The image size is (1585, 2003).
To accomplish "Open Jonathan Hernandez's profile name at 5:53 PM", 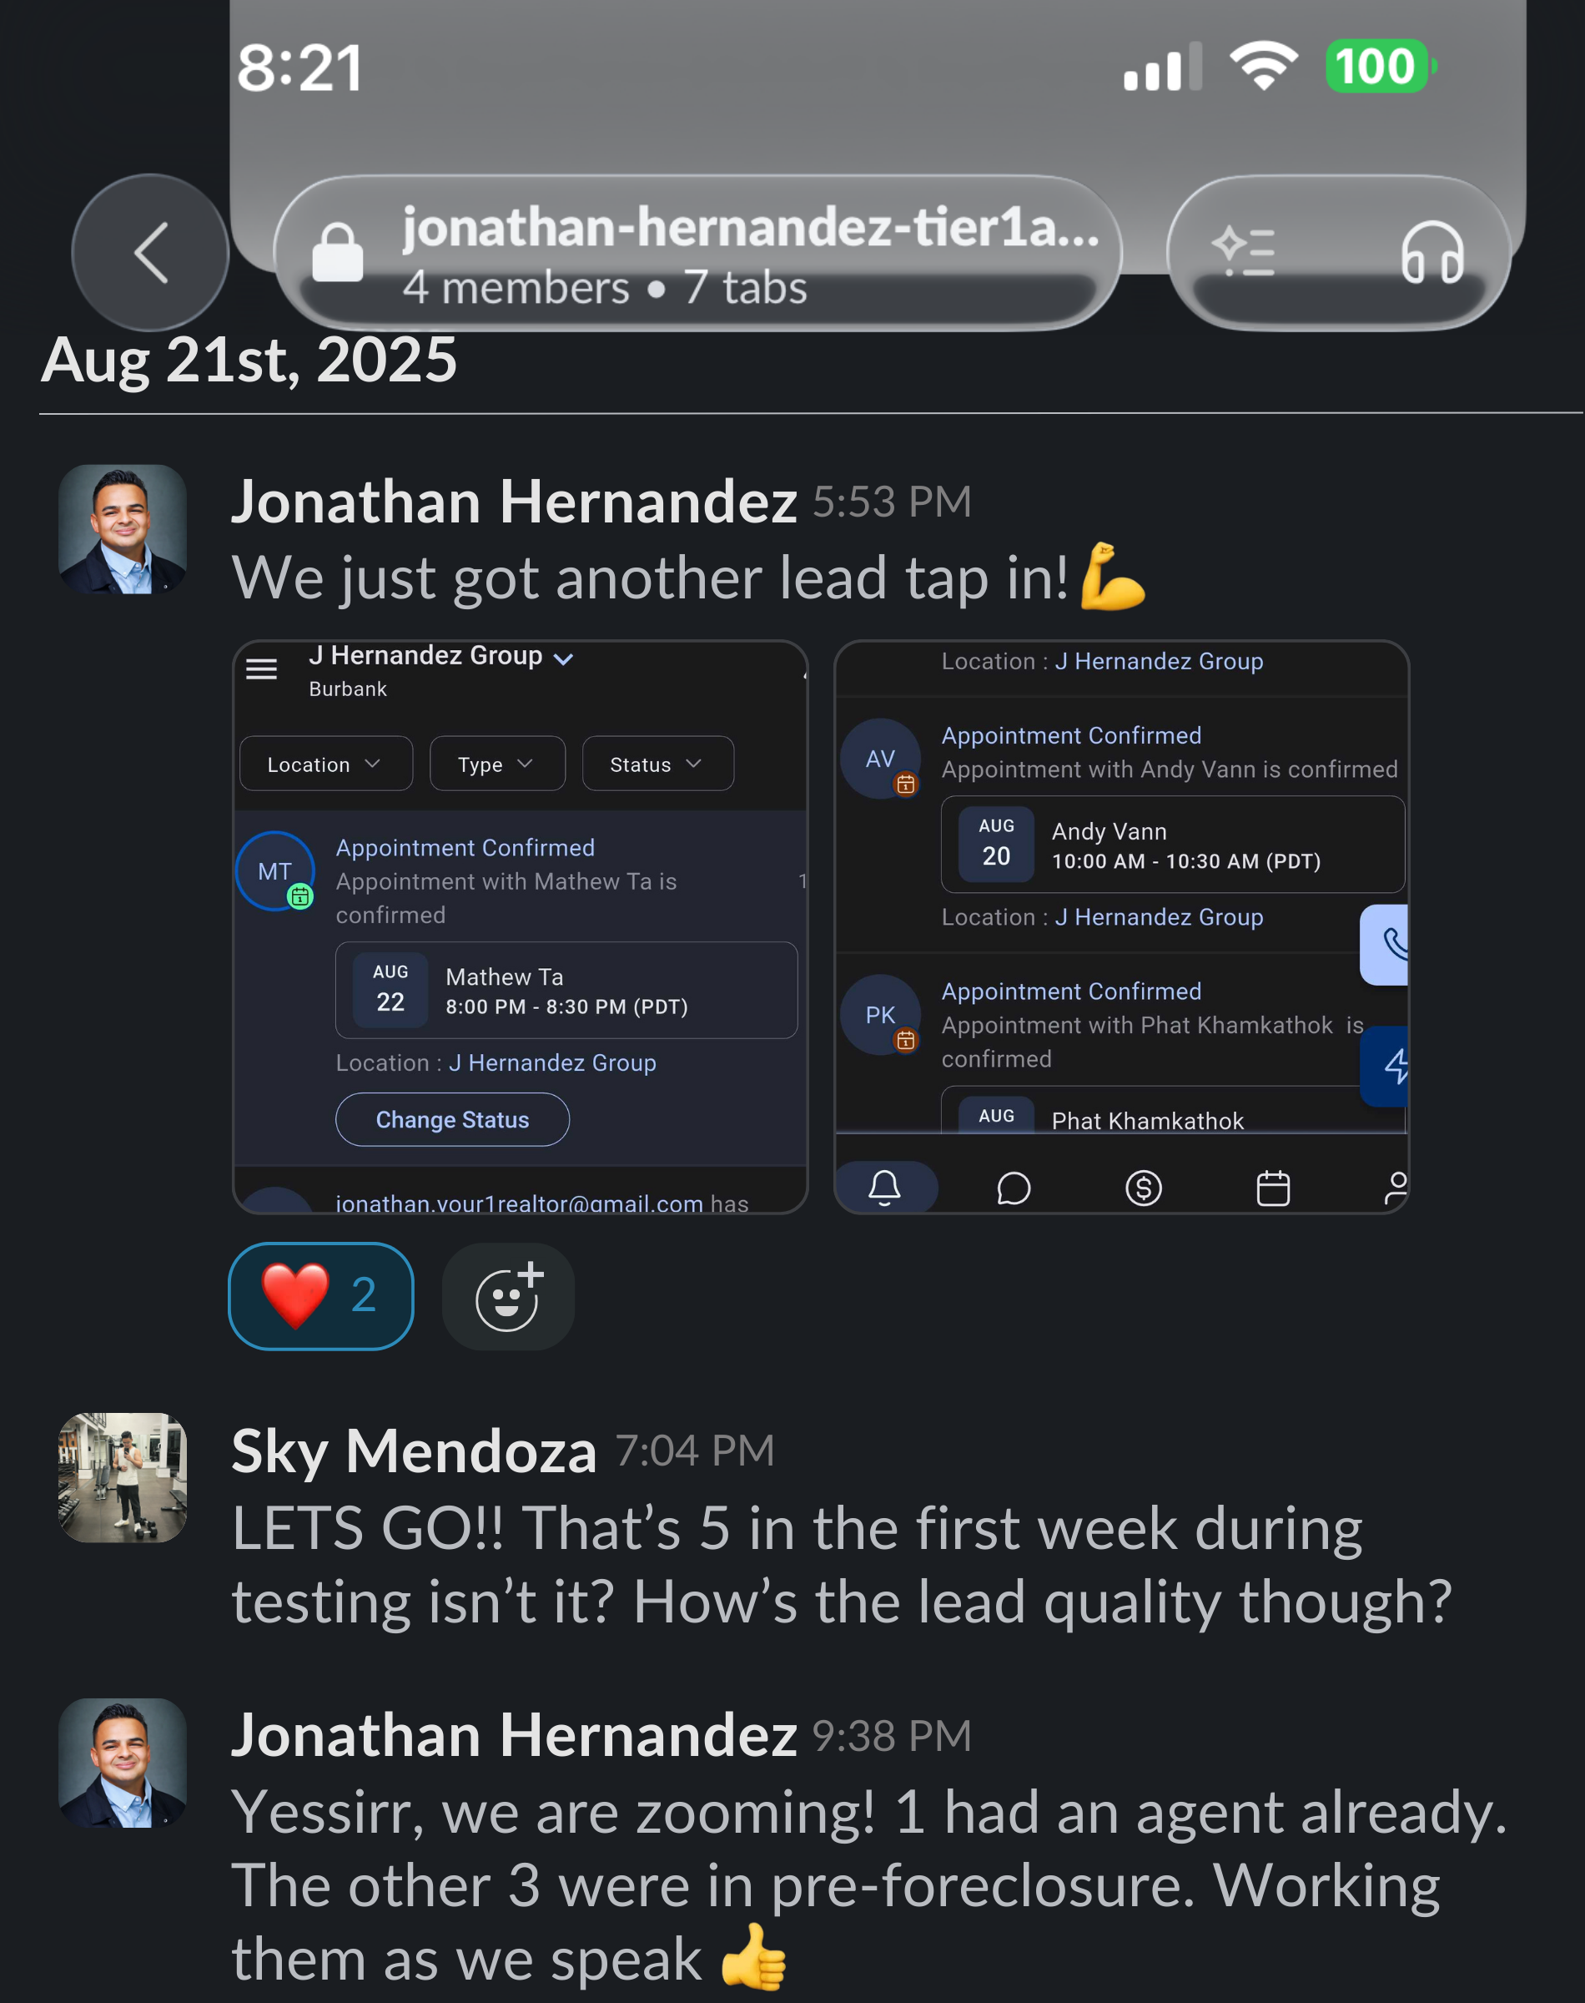I will click(x=514, y=502).
